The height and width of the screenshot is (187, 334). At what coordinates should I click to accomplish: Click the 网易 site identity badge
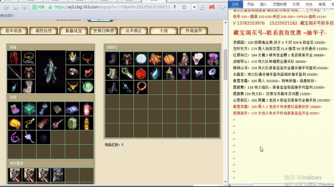coord(38,7)
